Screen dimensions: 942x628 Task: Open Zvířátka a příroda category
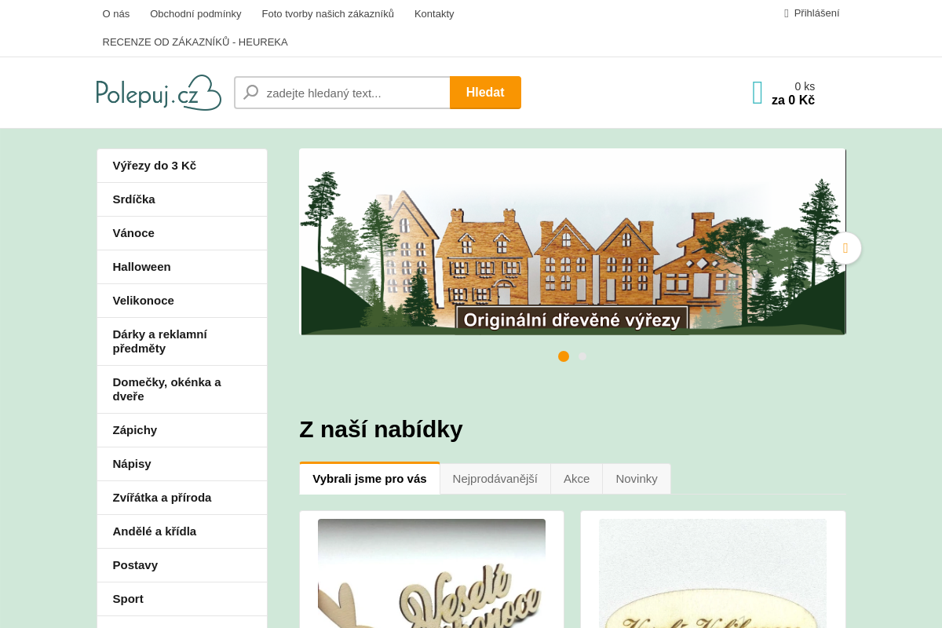(x=182, y=498)
